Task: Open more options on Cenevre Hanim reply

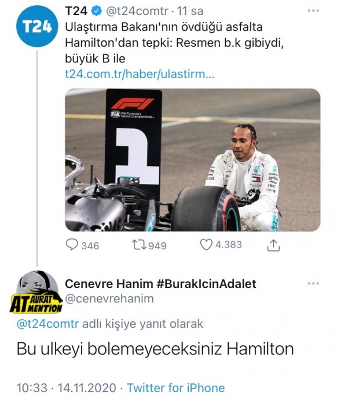Action: 313,283
